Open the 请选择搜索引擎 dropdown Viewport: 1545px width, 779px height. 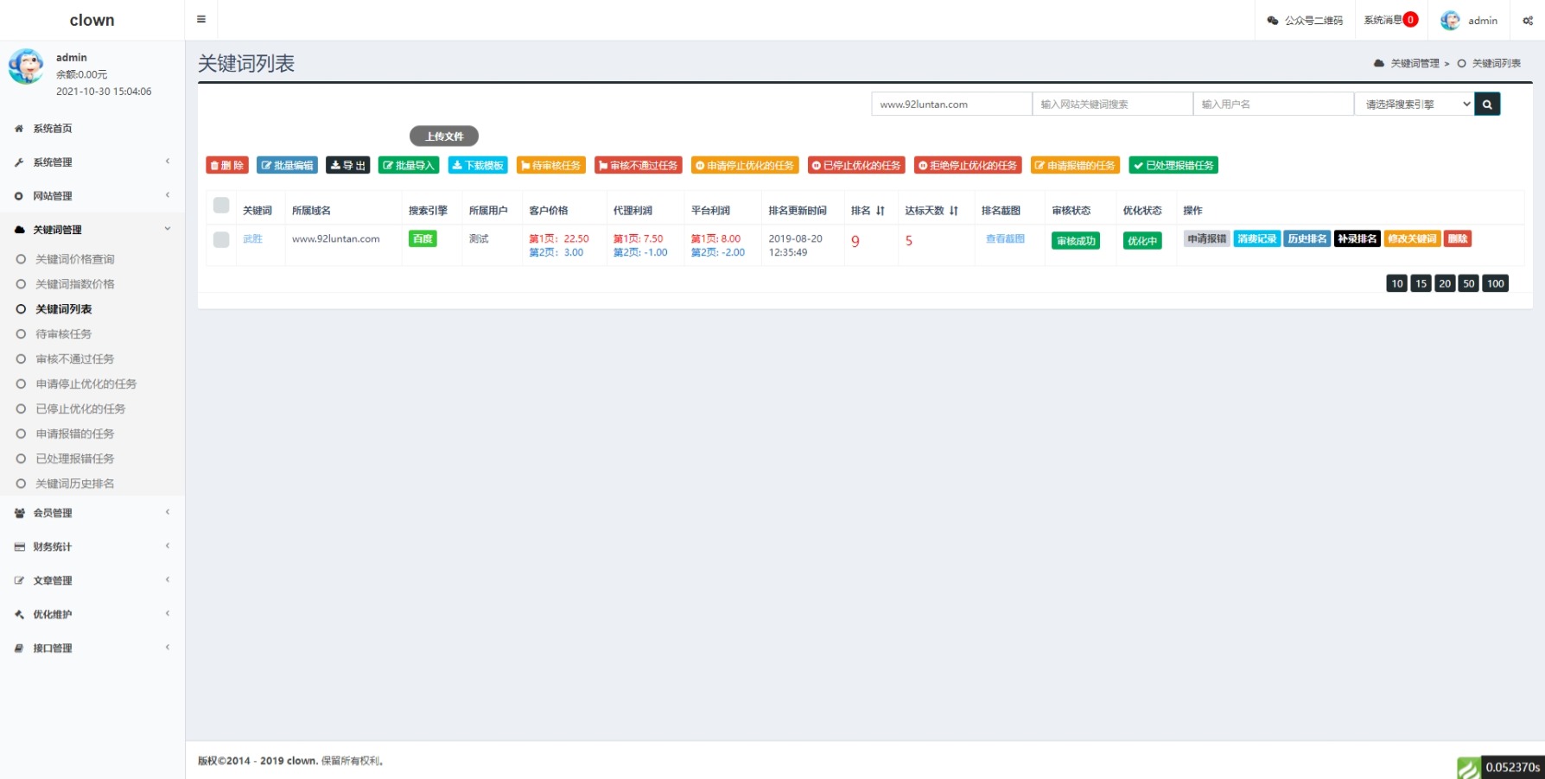tap(1415, 104)
